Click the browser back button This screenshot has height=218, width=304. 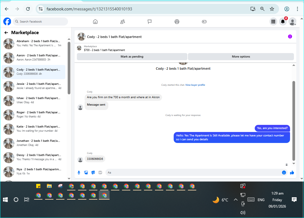coord(7,9)
